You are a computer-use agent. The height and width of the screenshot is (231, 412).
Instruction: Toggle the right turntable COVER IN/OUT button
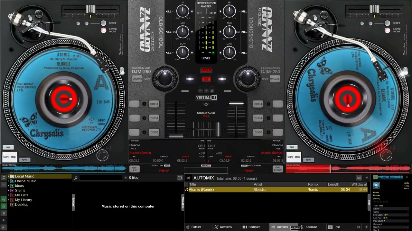[x=387, y=30]
